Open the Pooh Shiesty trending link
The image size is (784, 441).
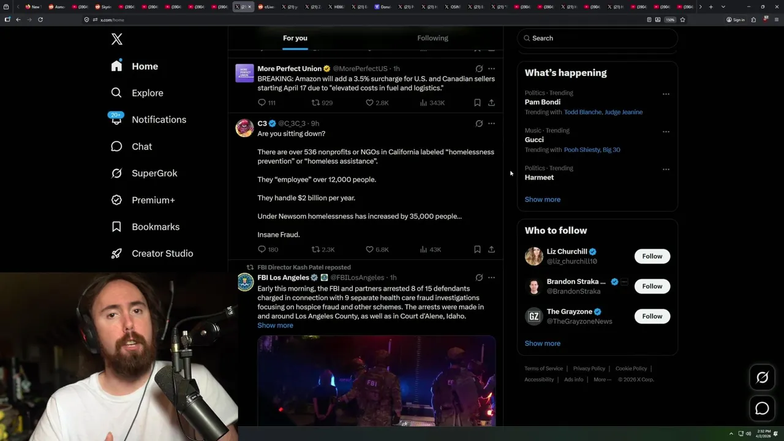pyautogui.click(x=582, y=149)
